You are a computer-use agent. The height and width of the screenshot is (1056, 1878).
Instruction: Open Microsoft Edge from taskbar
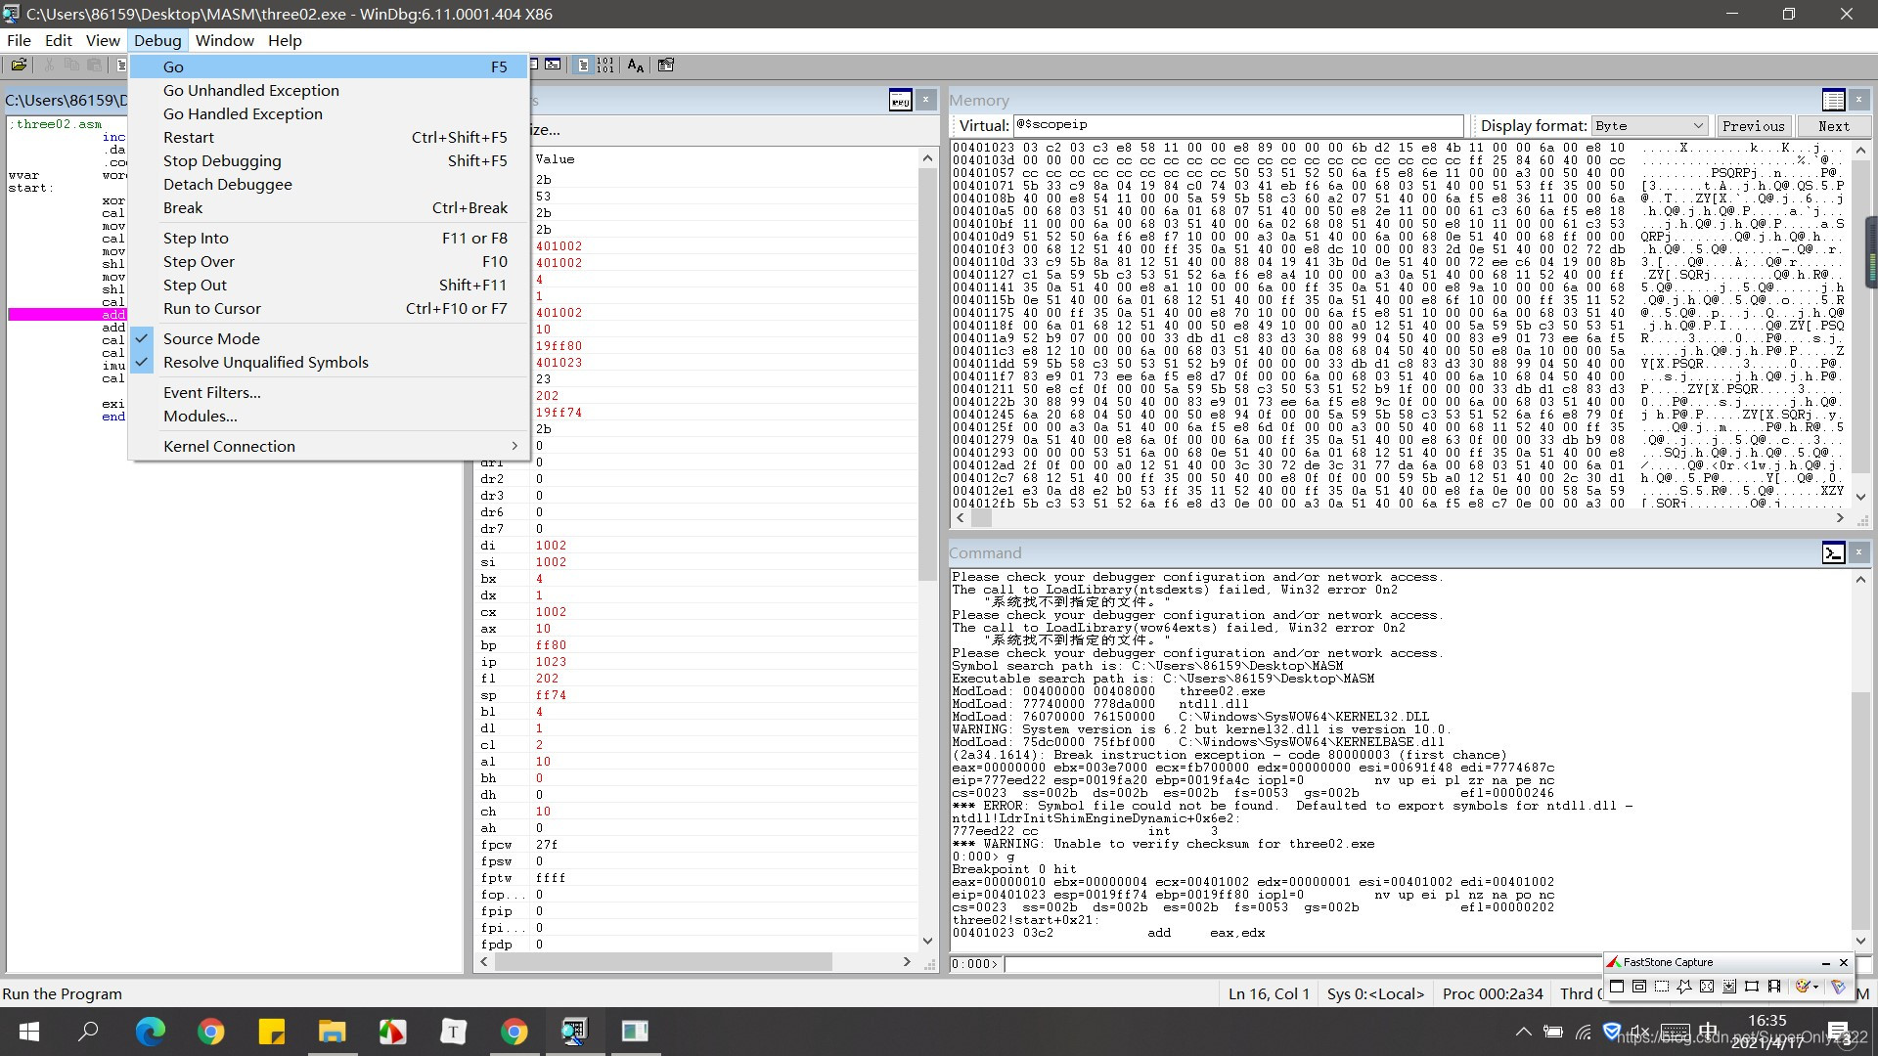150,1032
